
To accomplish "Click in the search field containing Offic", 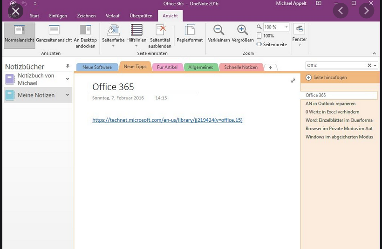I will click(x=336, y=65).
